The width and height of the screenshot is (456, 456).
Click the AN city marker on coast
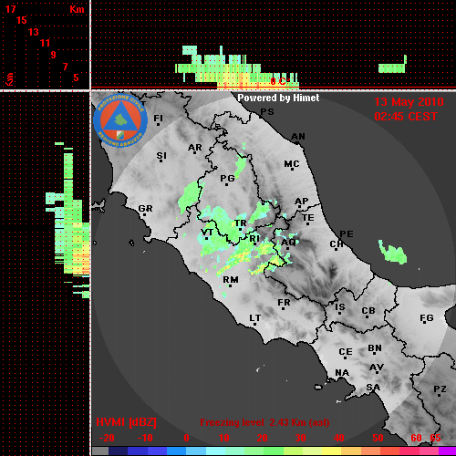[298, 138]
